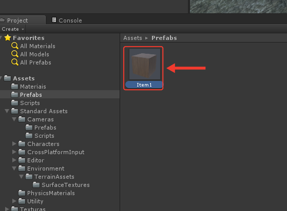The width and height of the screenshot is (287, 211).
Task: Click the SurfaceTextures folder icon
Action: click(x=36, y=184)
